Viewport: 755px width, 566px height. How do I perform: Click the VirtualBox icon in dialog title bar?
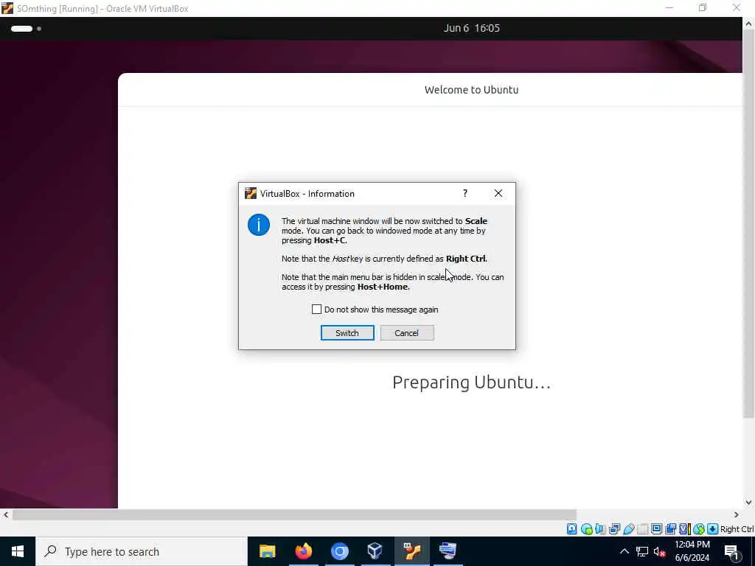pos(251,194)
